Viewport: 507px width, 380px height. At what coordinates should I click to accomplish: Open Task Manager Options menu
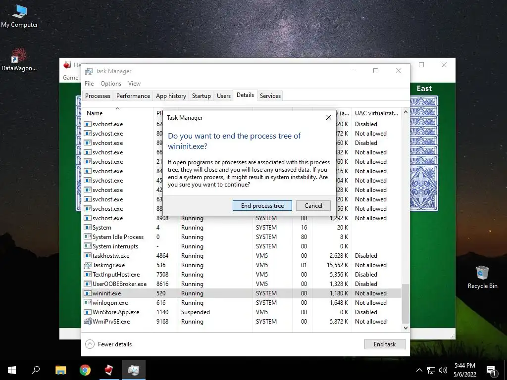coord(110,83)
